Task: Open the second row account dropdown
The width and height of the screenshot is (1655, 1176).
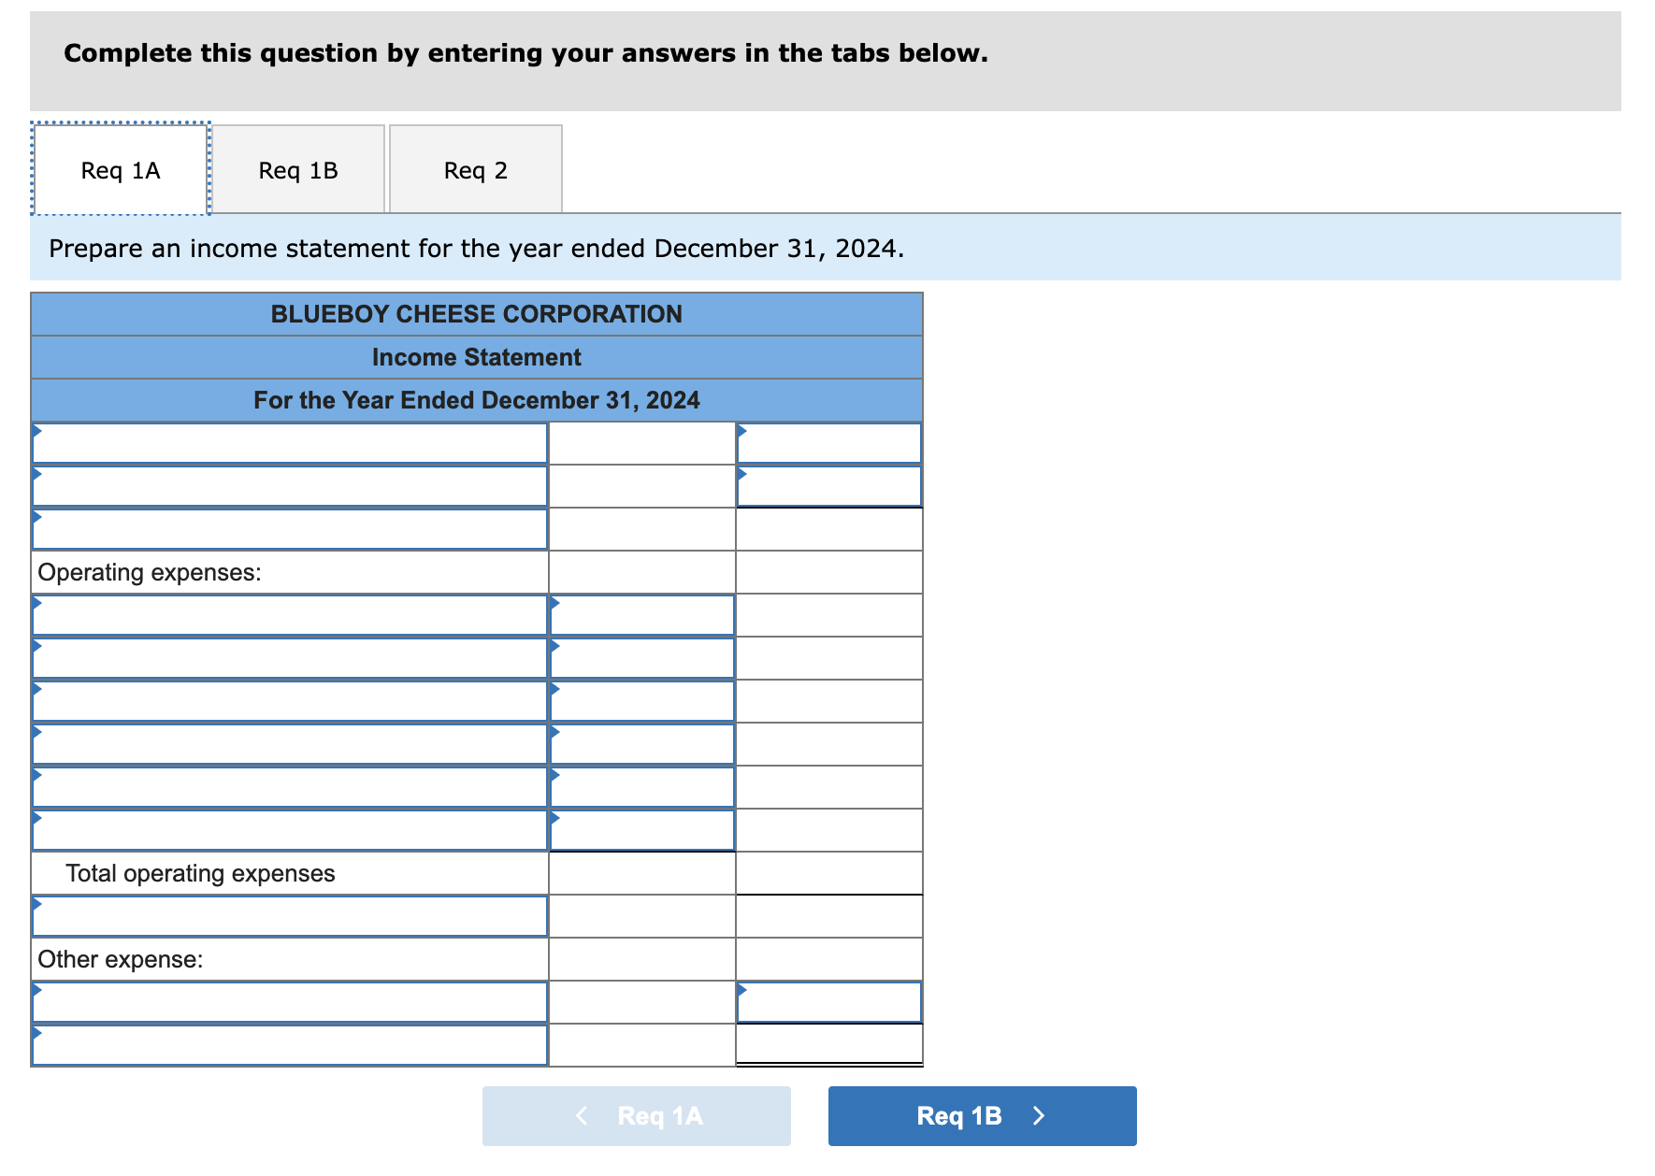Action: [290, 485]
